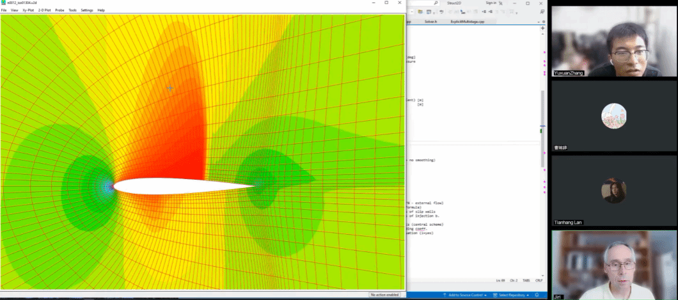Open the Xy-Plot menu
This screenshot has height=300, width=678.
[28, 10]
